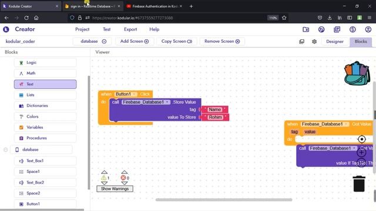Go to next warning using down arrow
Screen dimensions: 376x211
point(104,183)
